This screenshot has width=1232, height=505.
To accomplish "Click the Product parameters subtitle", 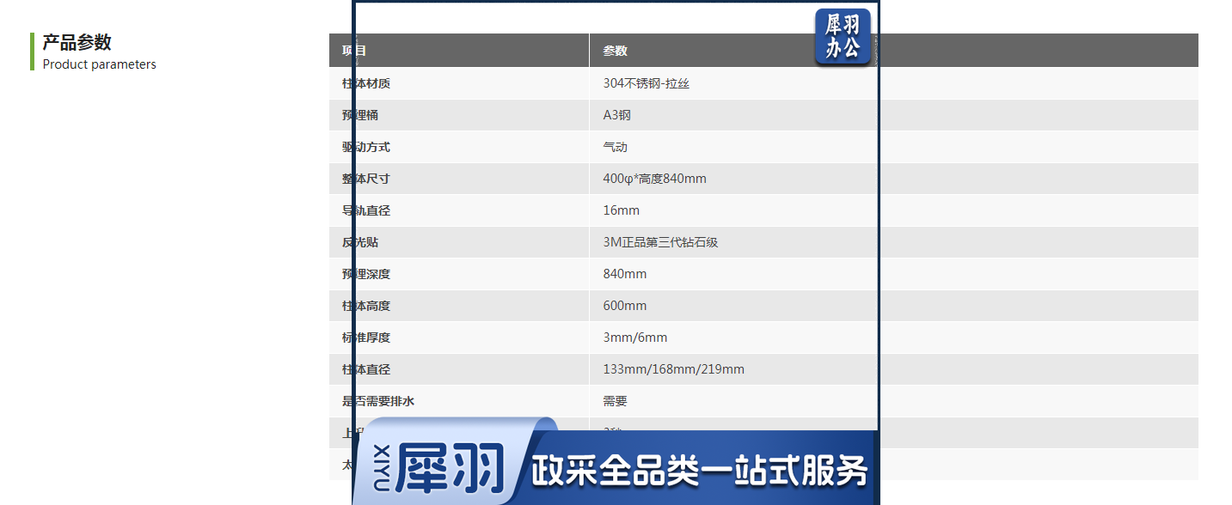I will (x=100, y=64).
